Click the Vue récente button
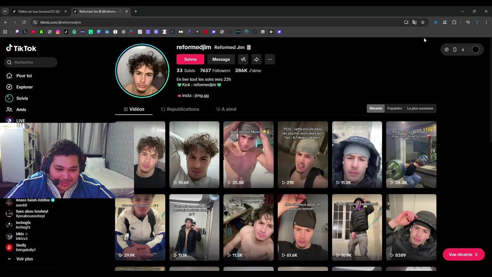492x277 pixels. (x=464, y=255)
